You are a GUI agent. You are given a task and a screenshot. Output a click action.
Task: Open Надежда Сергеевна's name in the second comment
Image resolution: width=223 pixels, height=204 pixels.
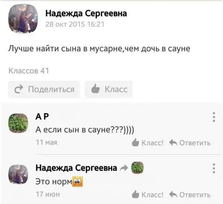76,168
